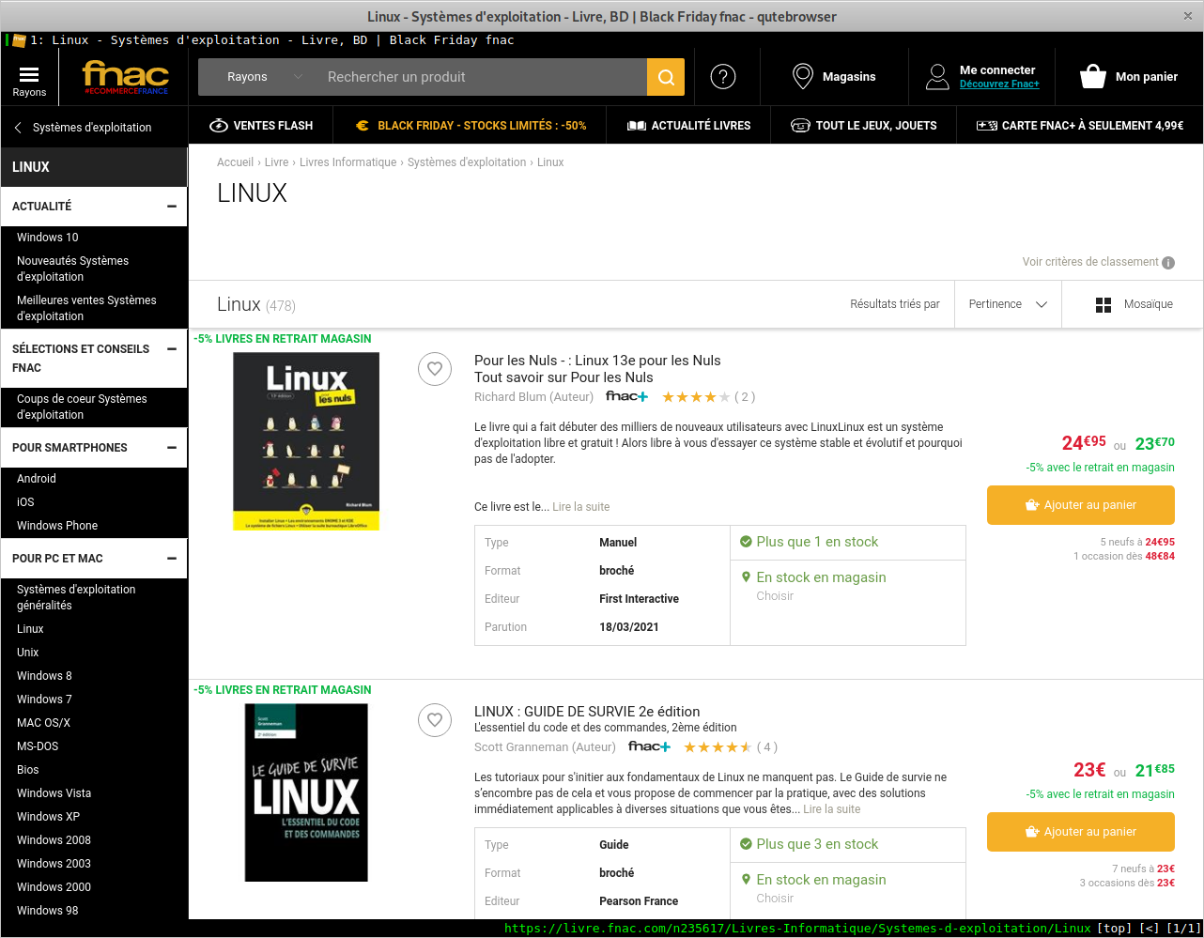Open the Actualité Livres menu item

point(688,126)
